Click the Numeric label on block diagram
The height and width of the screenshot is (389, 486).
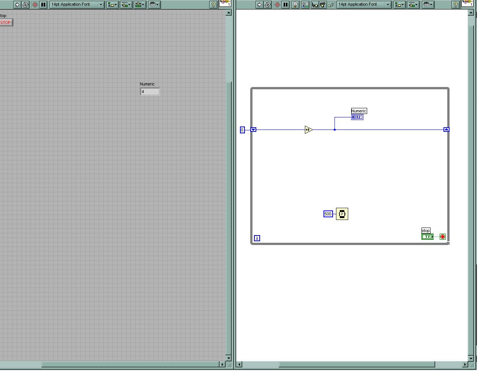tap(359, 111)
